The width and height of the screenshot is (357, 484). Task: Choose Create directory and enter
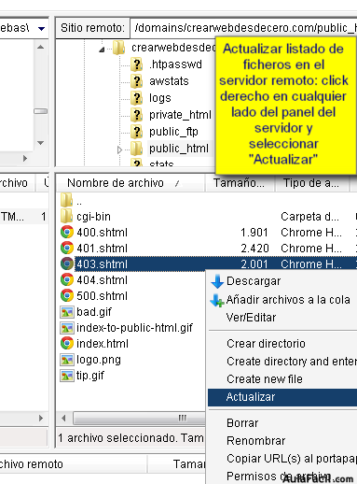click(x=282, y=362)
